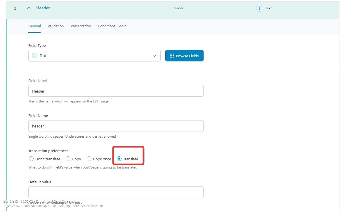Viewport: 342px width, 211px height.
Task: Click the field order number 2
Action: pos(15,8)
